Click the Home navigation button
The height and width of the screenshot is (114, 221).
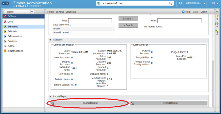17,12
